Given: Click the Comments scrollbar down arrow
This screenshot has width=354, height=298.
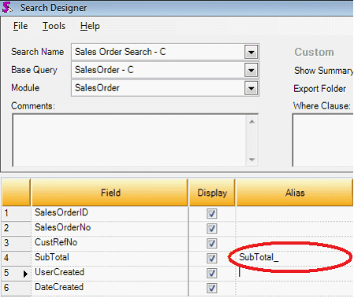Looking at the screenshot, I should click(x=252, y=160).
